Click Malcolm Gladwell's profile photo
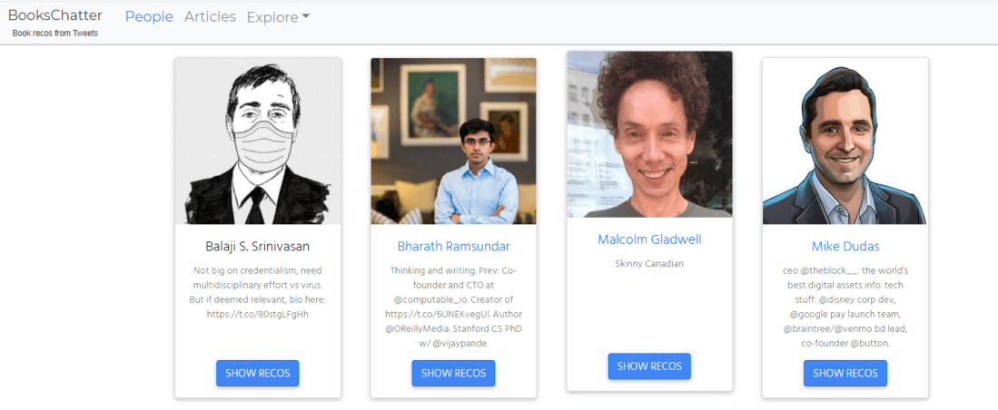 click(x=649, y=134)
